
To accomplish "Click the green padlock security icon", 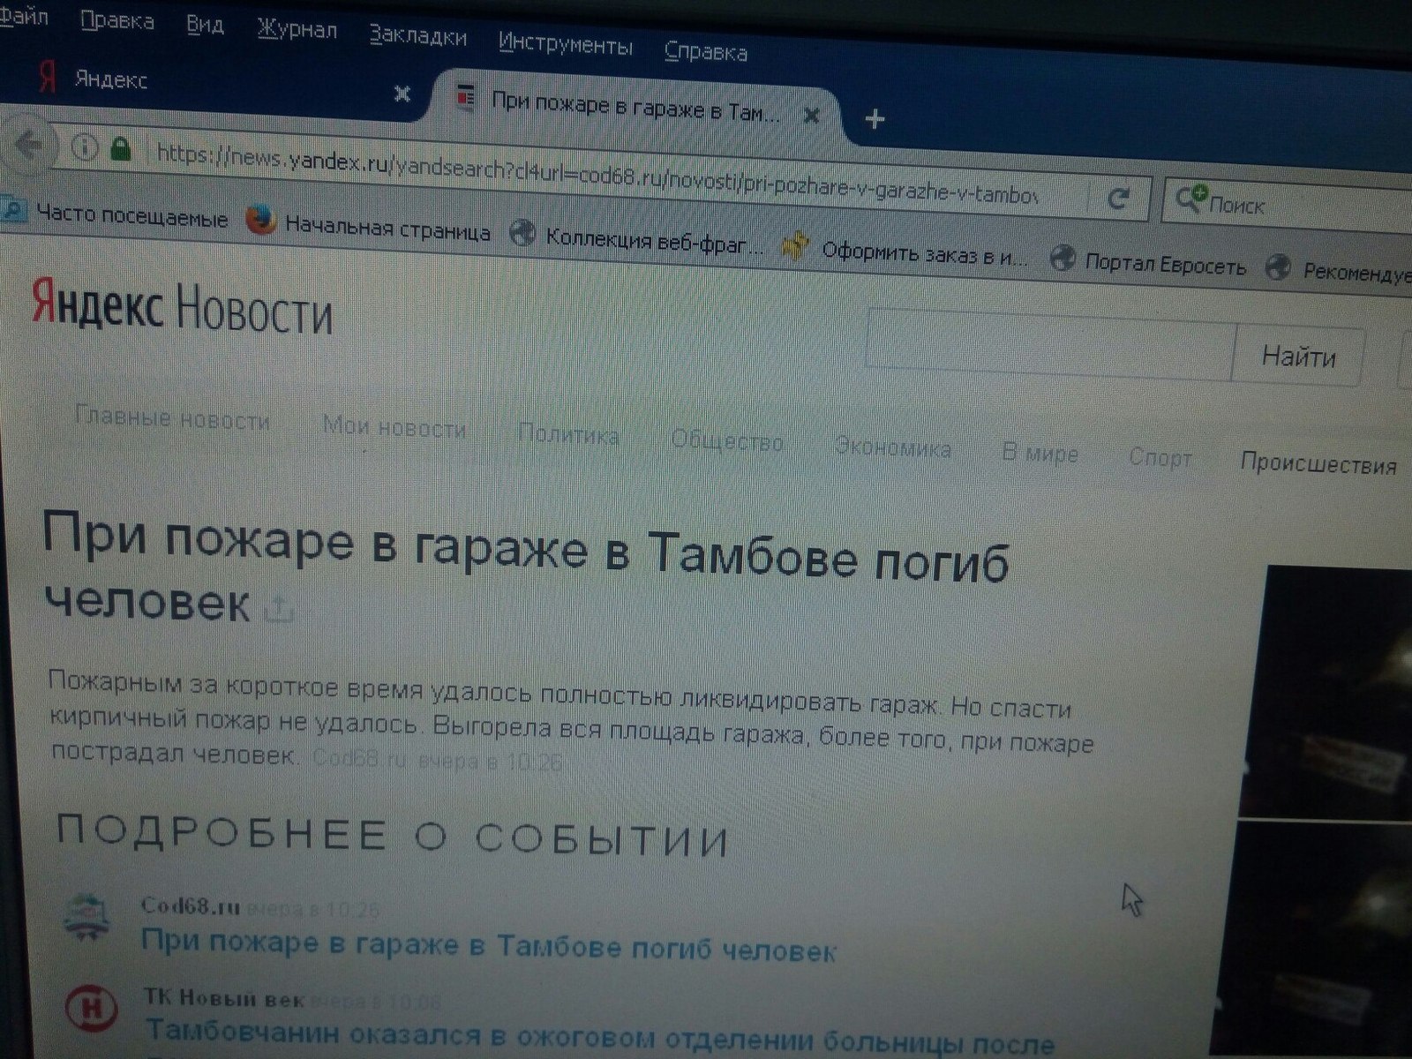I will click(120, 149).
